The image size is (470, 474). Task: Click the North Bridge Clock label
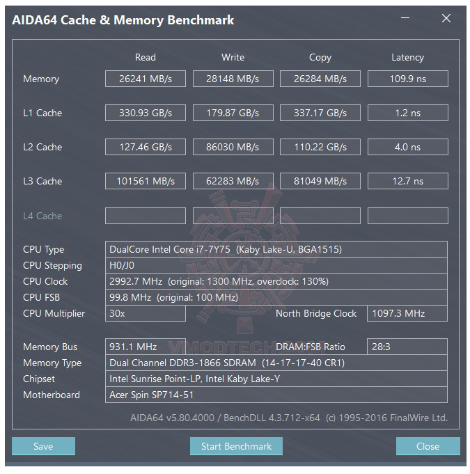316,313
